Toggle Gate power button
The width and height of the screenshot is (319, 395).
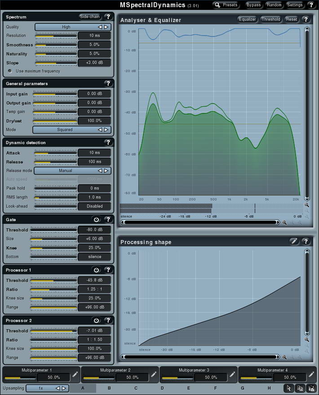point(96,219)
